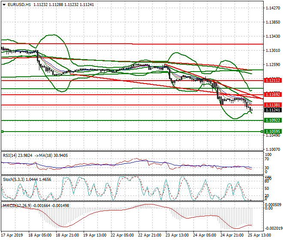This screenshot has width=283, height=240.
Task: Click the RSI(14) 23.9824 indicator label
Action: [18, 156]
